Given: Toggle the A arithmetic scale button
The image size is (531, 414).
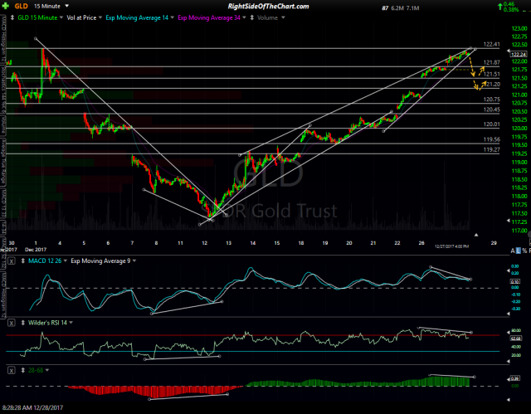Looking at the screenshot, I should [513, 251].
